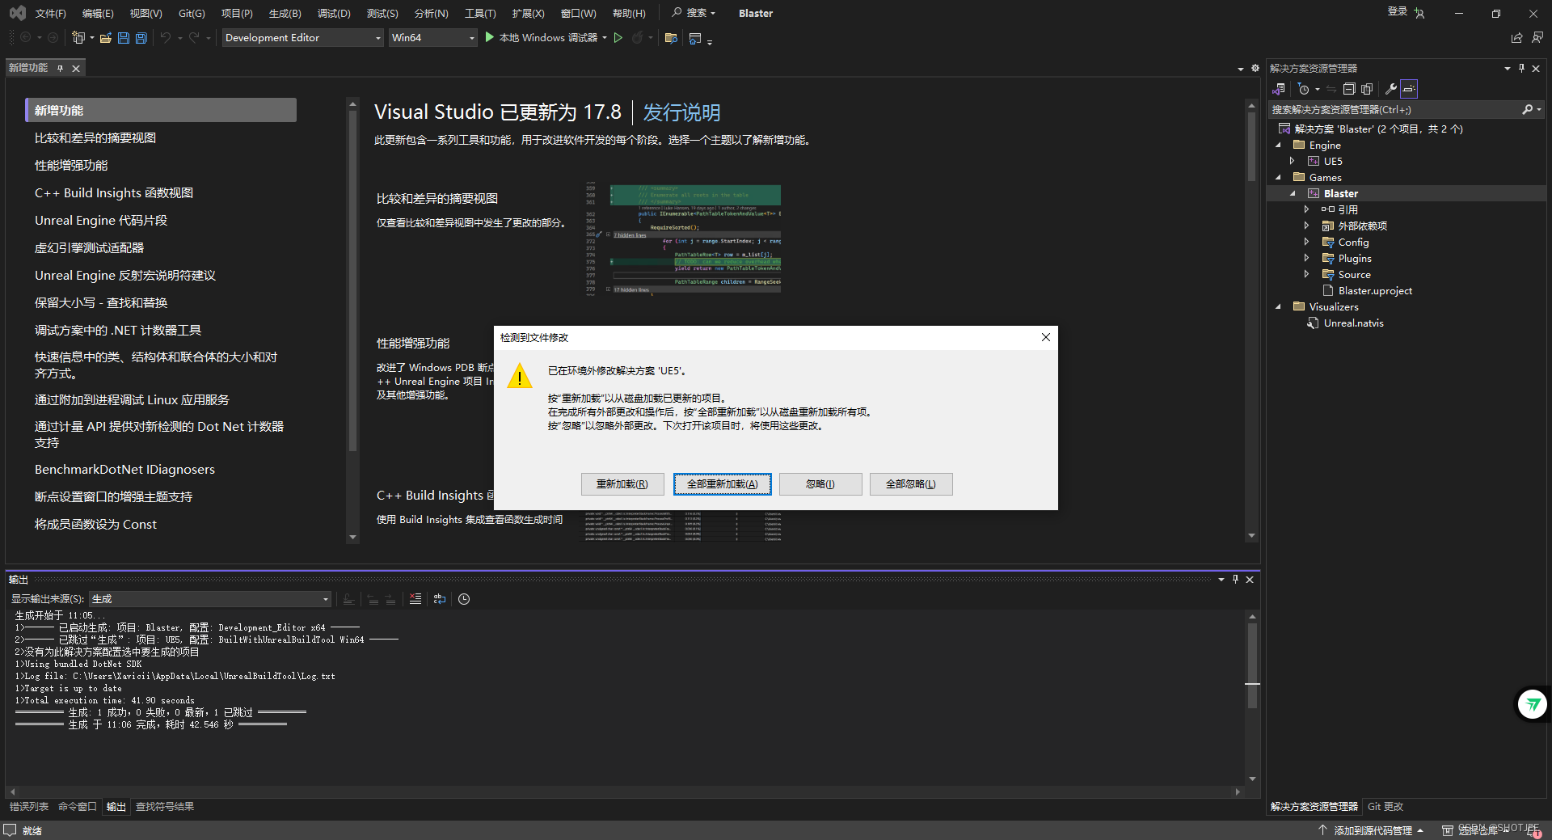1552x840 pixels.
Task: Open Properties with the wrench icon
Action: [x=1390, y=89]
